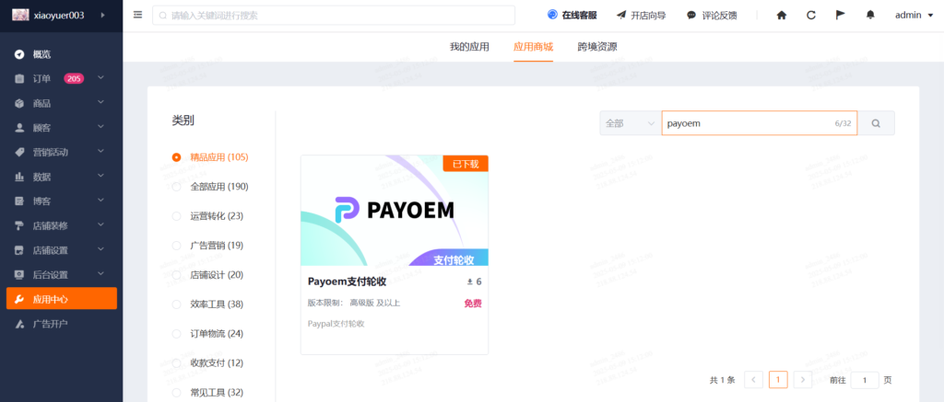Image resolution: width=944 pixels, height=402 pixels.
Task: Open the admin account dropdown
Action: [x=914, y=16]
